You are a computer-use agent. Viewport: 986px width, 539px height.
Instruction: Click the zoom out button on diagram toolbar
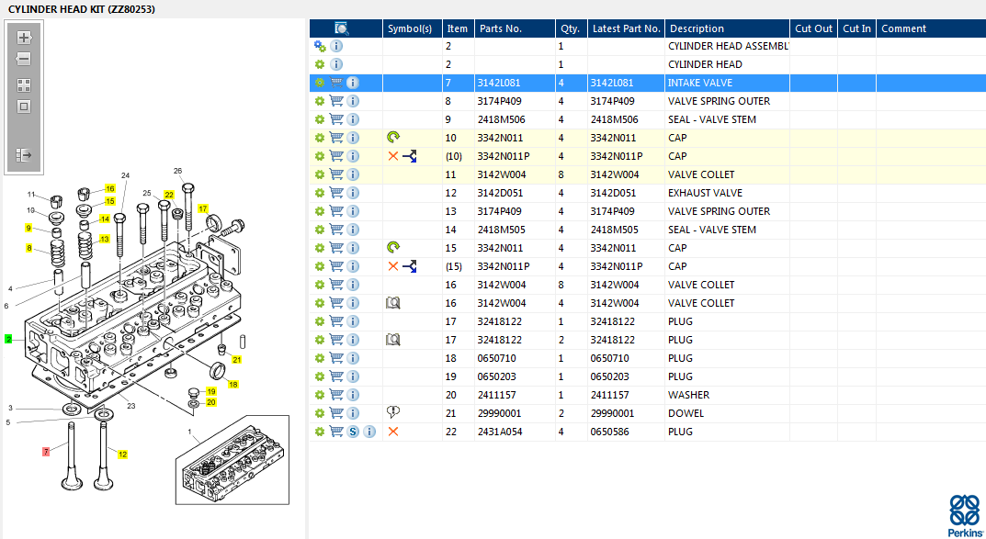click(x=24, y=59)
